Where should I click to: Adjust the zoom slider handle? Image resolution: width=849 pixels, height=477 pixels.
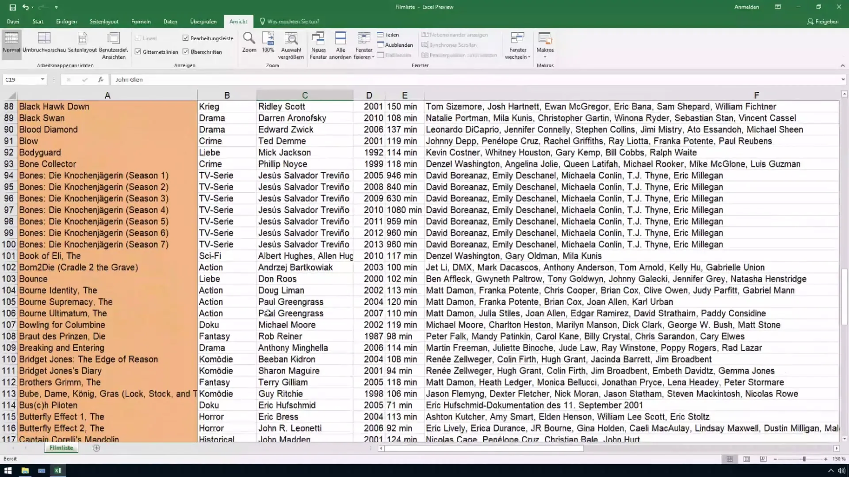tap(804, 459)
